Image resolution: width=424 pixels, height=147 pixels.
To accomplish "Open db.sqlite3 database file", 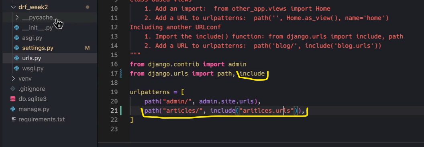I will (33, 99).
